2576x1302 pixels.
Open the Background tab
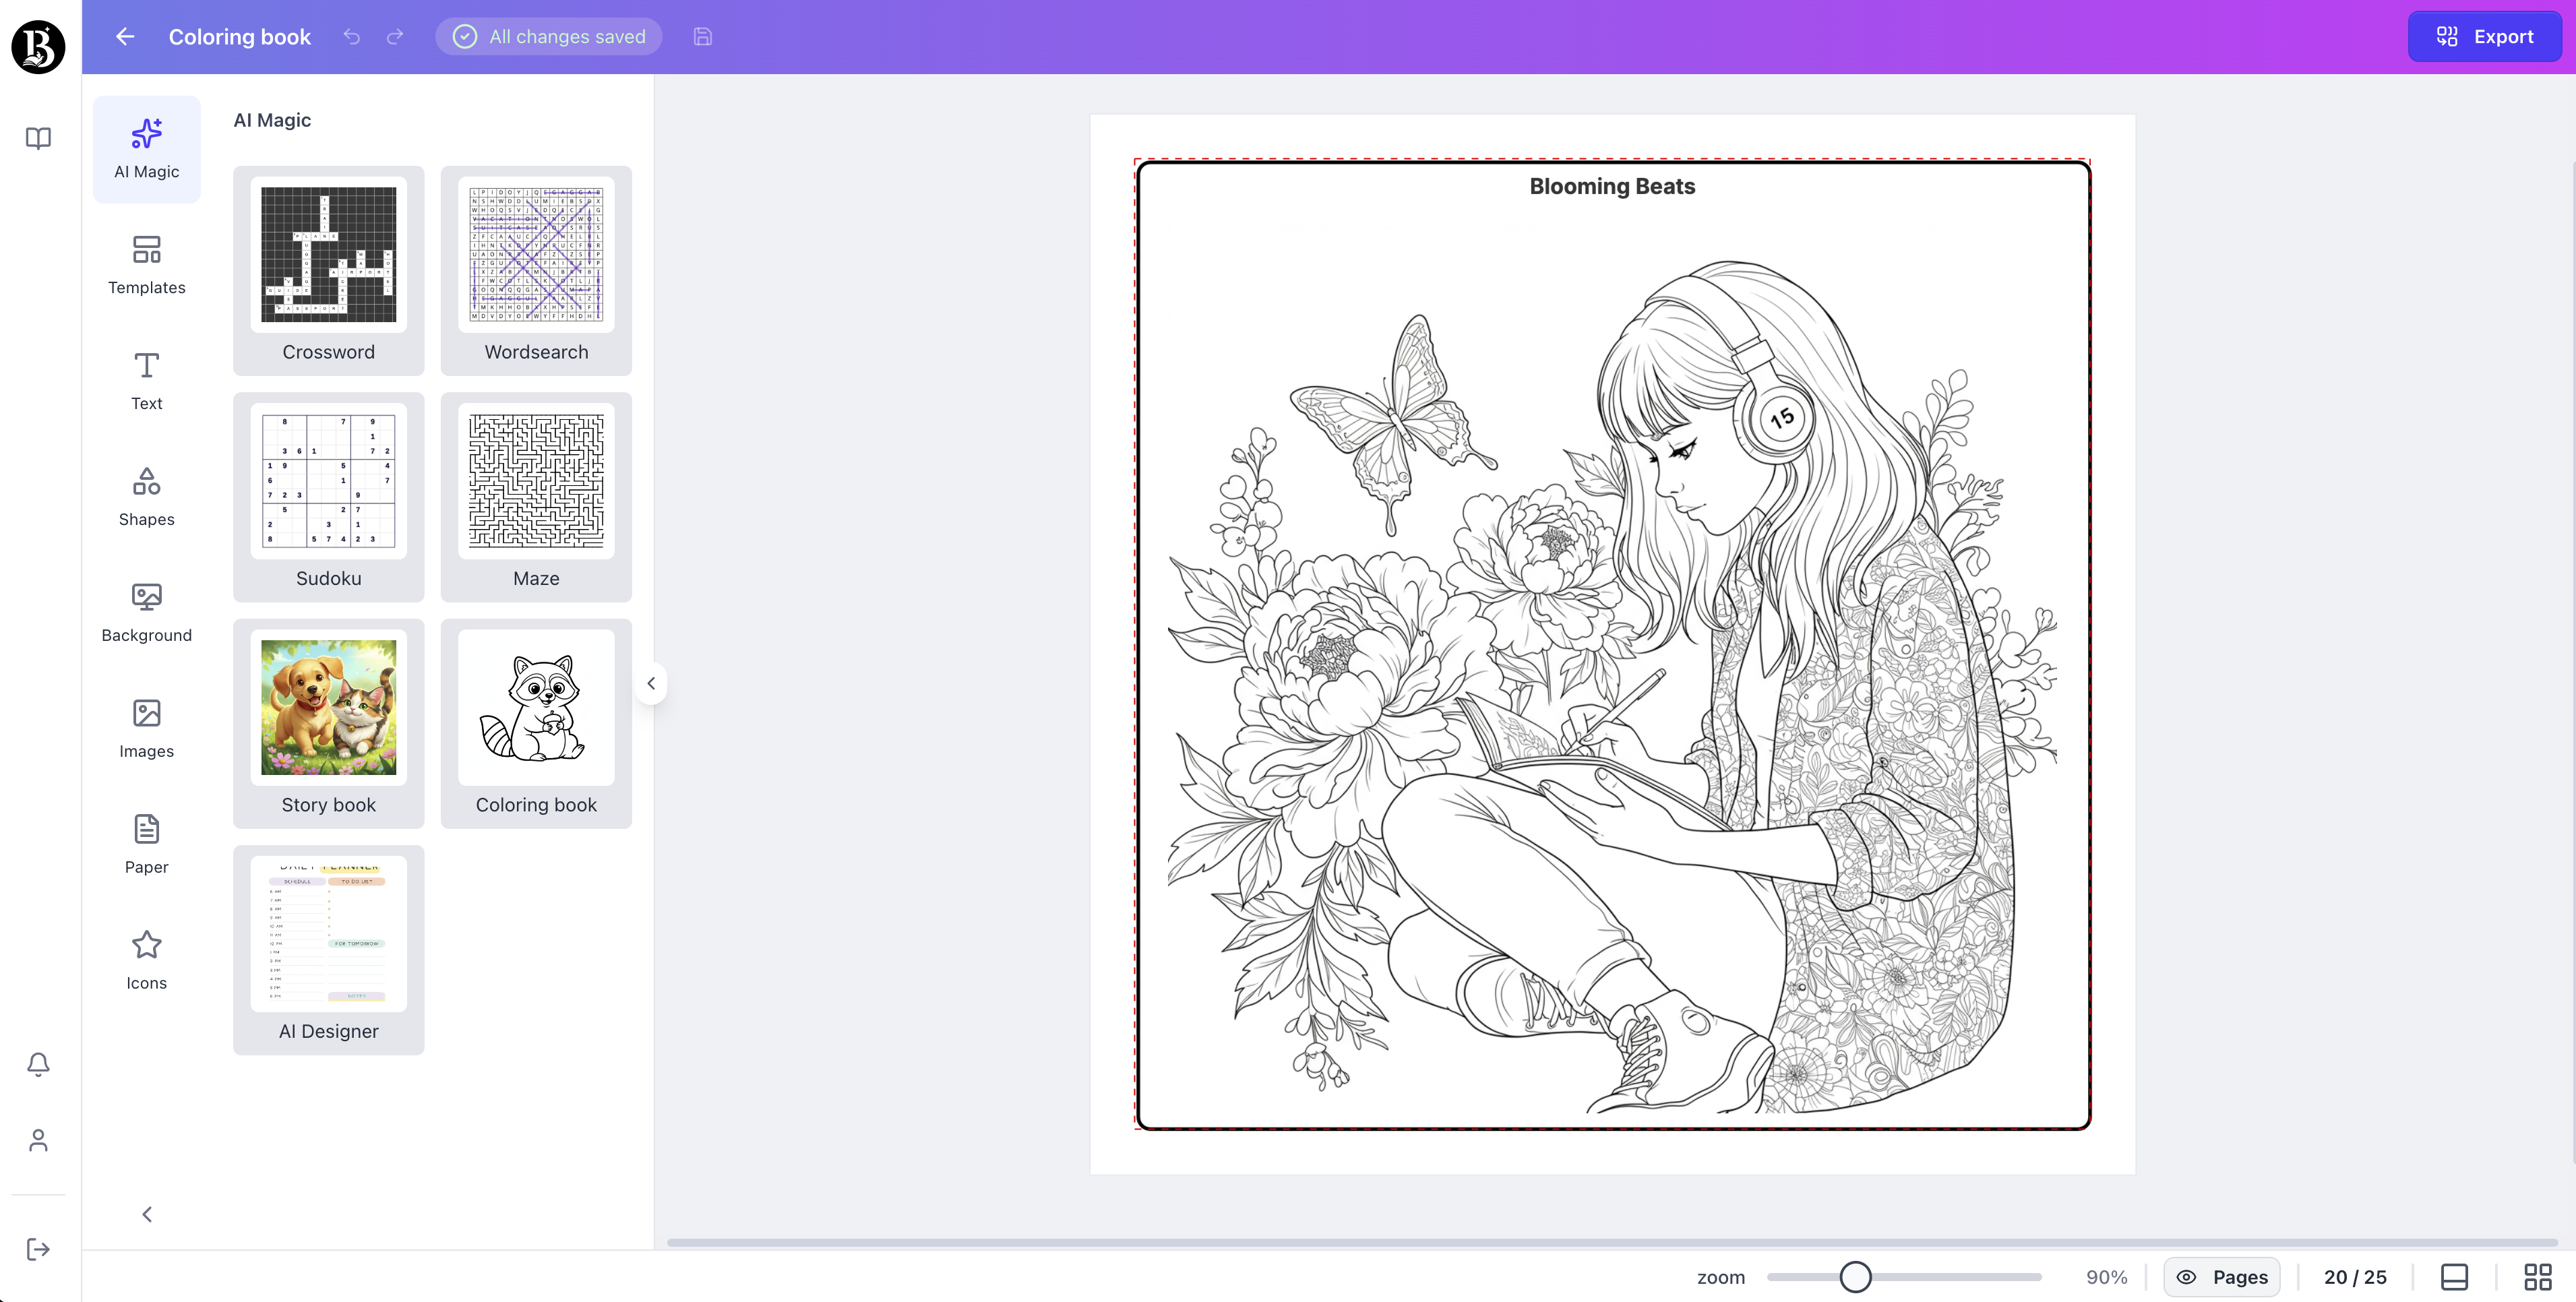(x=146, y=613)
